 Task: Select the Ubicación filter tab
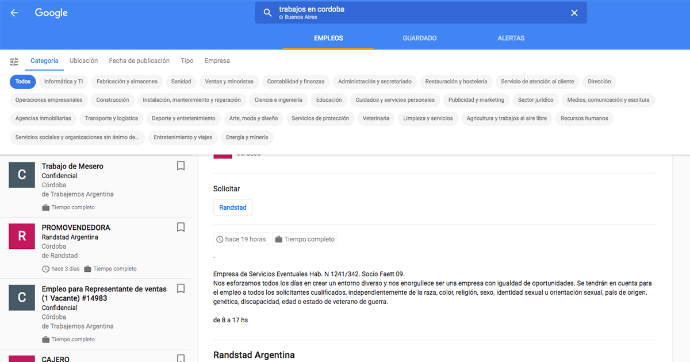point(84,61)
